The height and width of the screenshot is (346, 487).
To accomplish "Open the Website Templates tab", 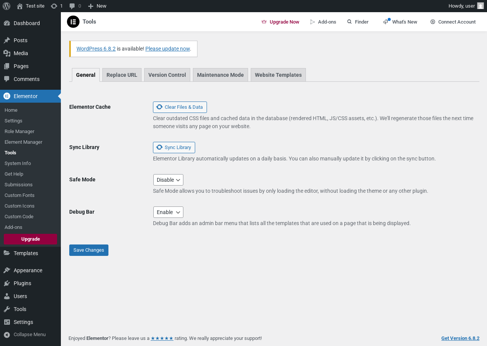I will (278, 75).
